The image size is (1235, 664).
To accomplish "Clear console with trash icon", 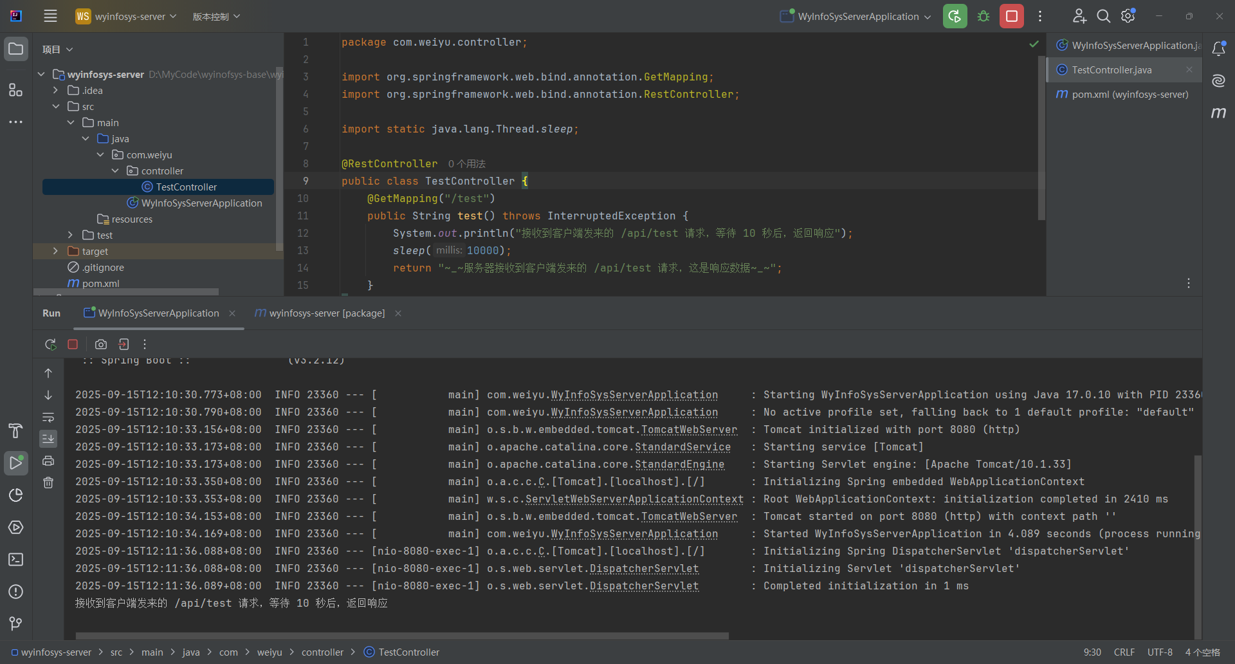I will [48, 483].
